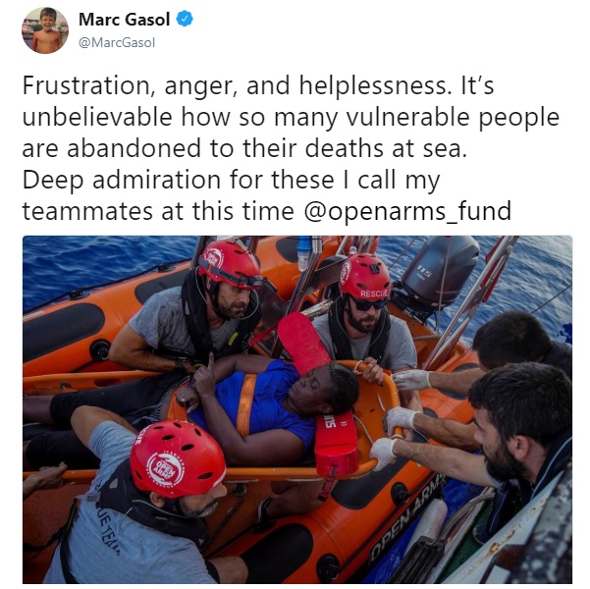The width and height of the screenshot is (590, 589).
Task: Visit the @MarcGasol handle link
Action: (x=117, y=42)
